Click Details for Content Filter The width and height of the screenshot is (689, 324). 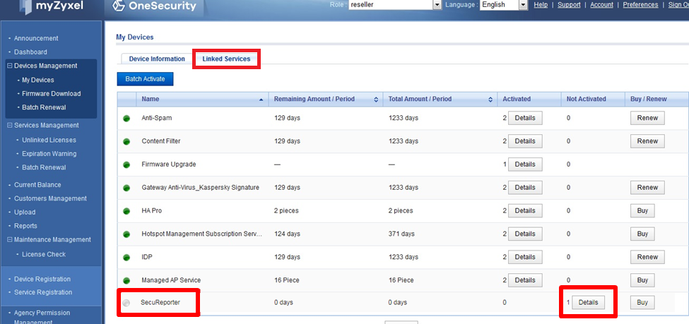pyautogui.click(x=525, y=141)
